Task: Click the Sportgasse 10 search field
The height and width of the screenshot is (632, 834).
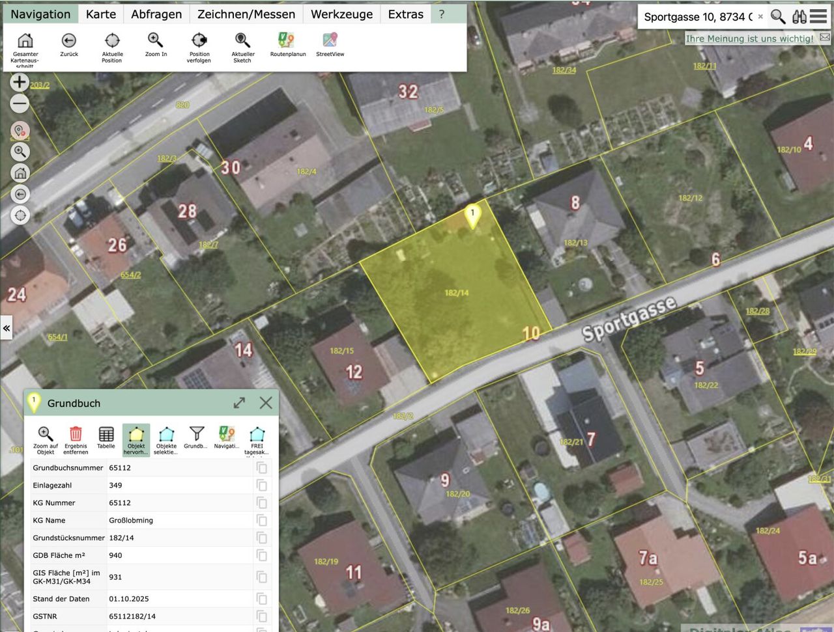Action: [x=697, y=17]
